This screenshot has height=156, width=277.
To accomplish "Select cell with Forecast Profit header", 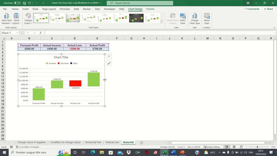I will click(x=29, y=45).
